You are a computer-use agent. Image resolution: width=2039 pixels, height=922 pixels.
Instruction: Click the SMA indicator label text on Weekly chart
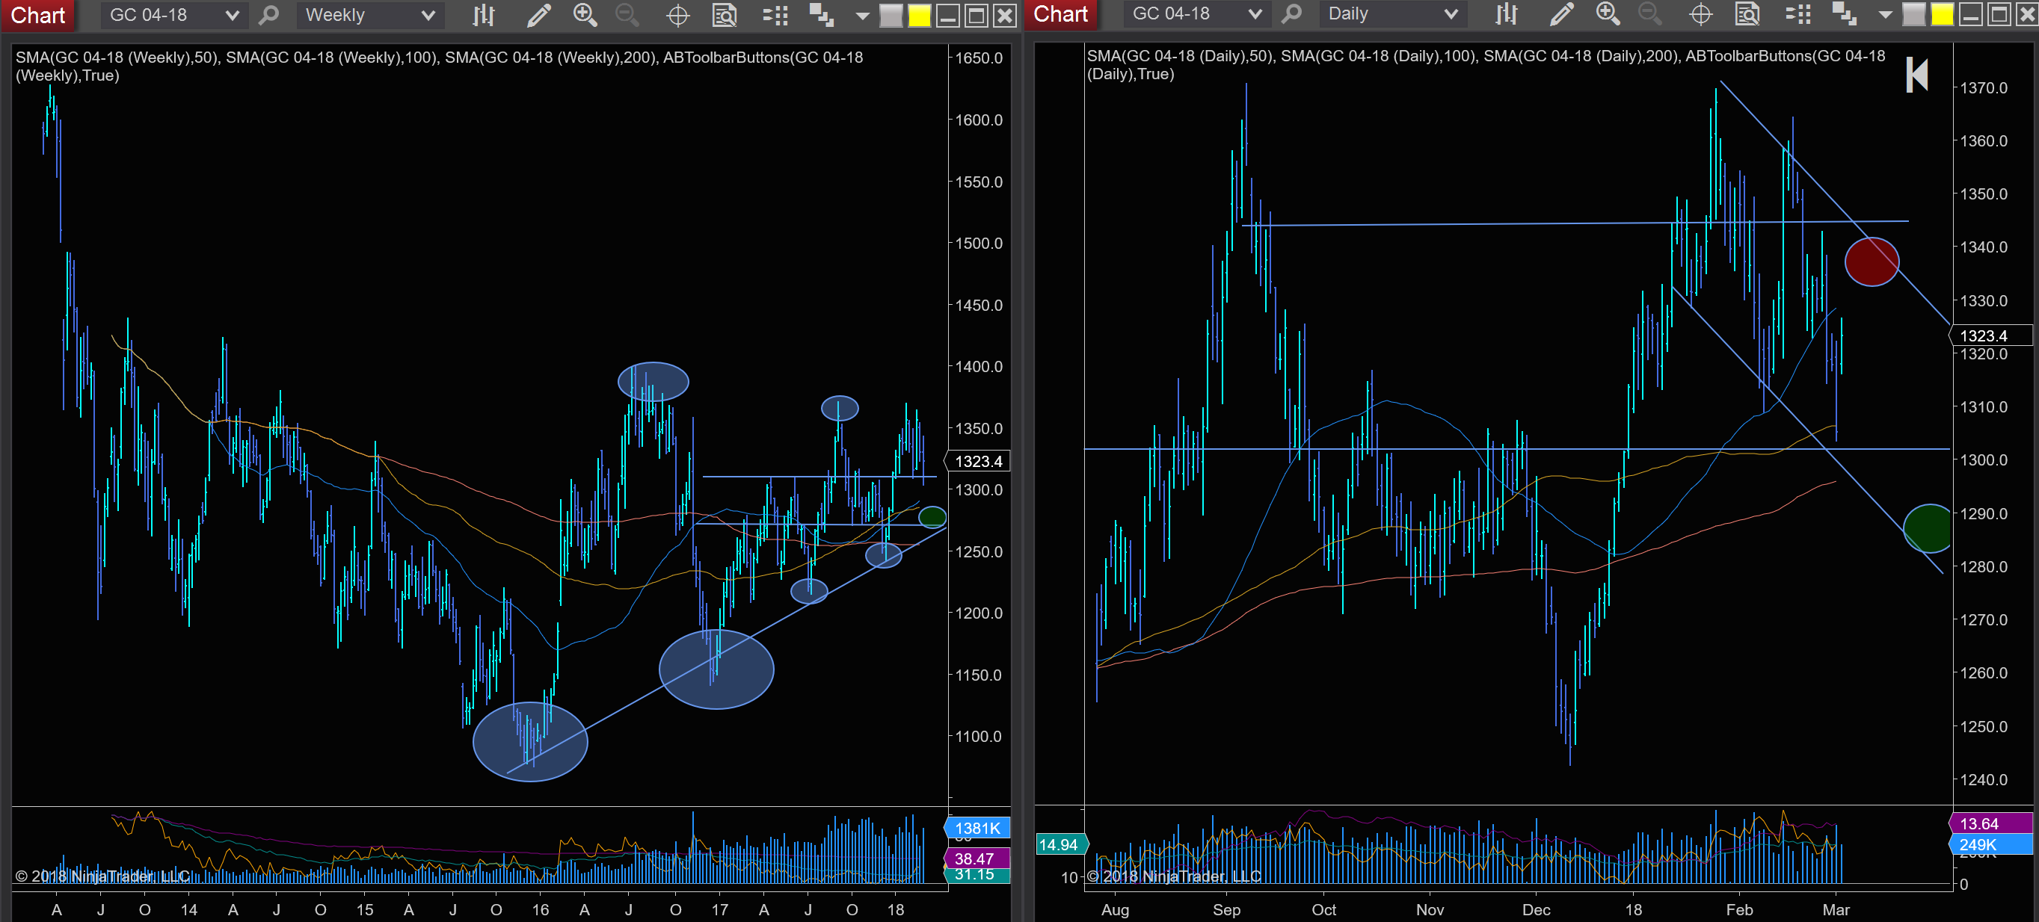(440, 66)
